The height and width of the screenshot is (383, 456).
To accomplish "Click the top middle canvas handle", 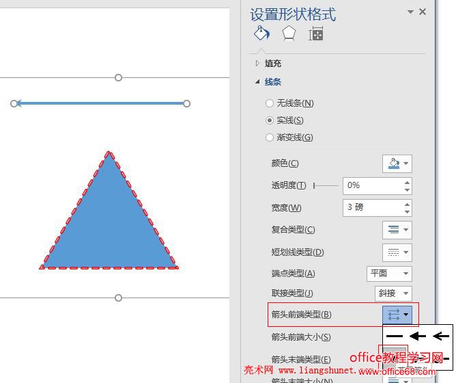I will (118, 77).
